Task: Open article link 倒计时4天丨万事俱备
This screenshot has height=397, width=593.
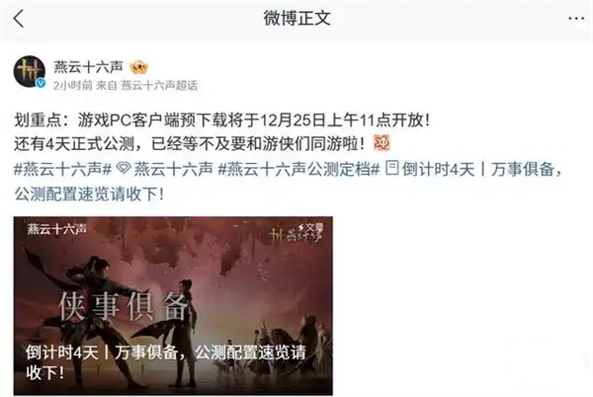Action: tap(478, 169)
